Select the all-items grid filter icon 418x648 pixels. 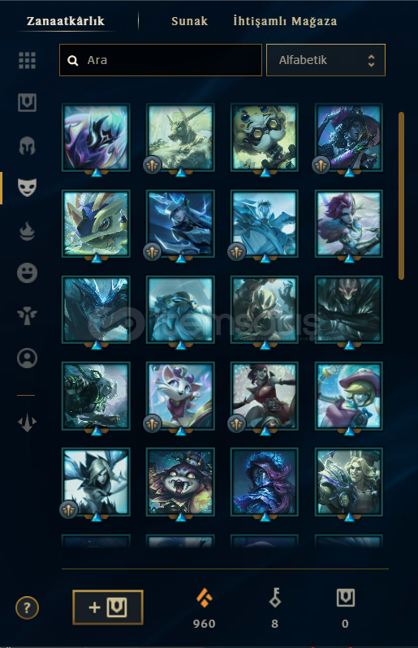[28, 60]
